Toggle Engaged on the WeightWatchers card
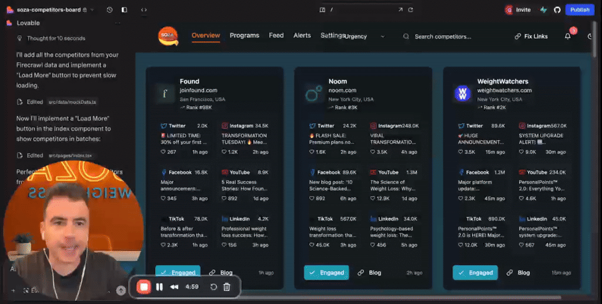The image size is (602, 304). pyautogui.click(x=475, y=272)
